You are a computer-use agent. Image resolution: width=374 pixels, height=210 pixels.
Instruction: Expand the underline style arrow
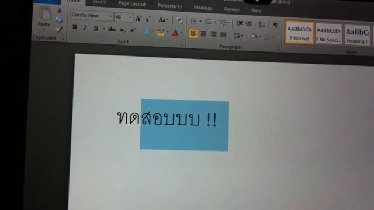pos(103,29)
